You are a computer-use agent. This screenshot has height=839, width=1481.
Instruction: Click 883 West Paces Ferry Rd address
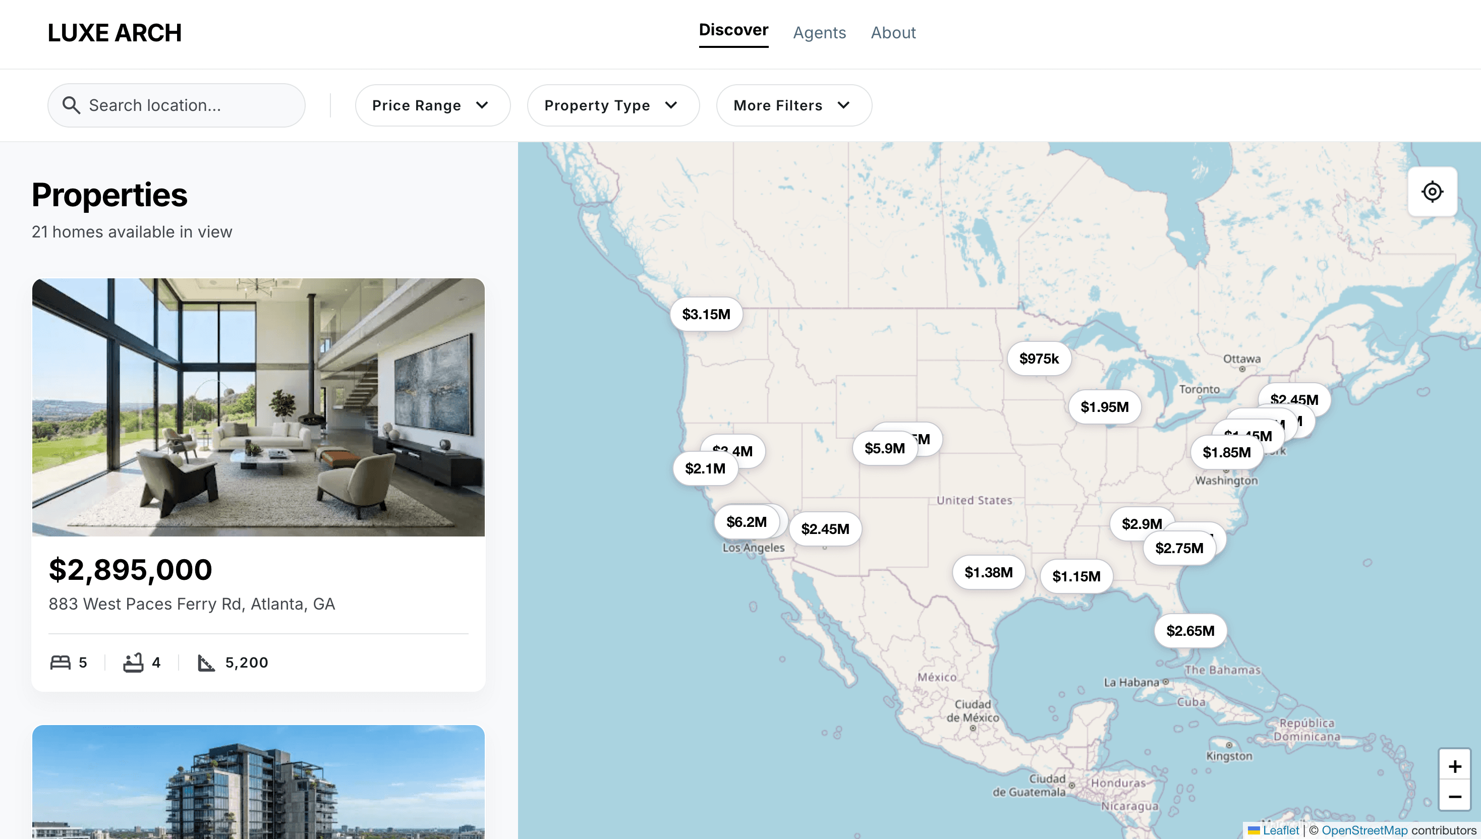(192, 604)
